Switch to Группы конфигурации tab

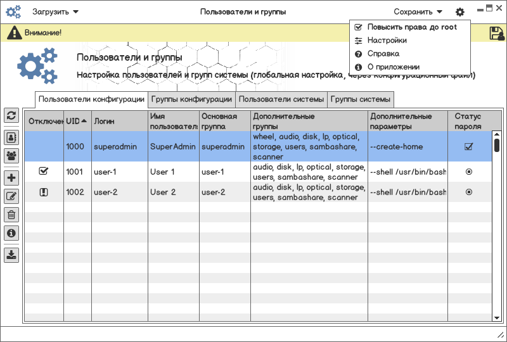(x=191, y=99)
